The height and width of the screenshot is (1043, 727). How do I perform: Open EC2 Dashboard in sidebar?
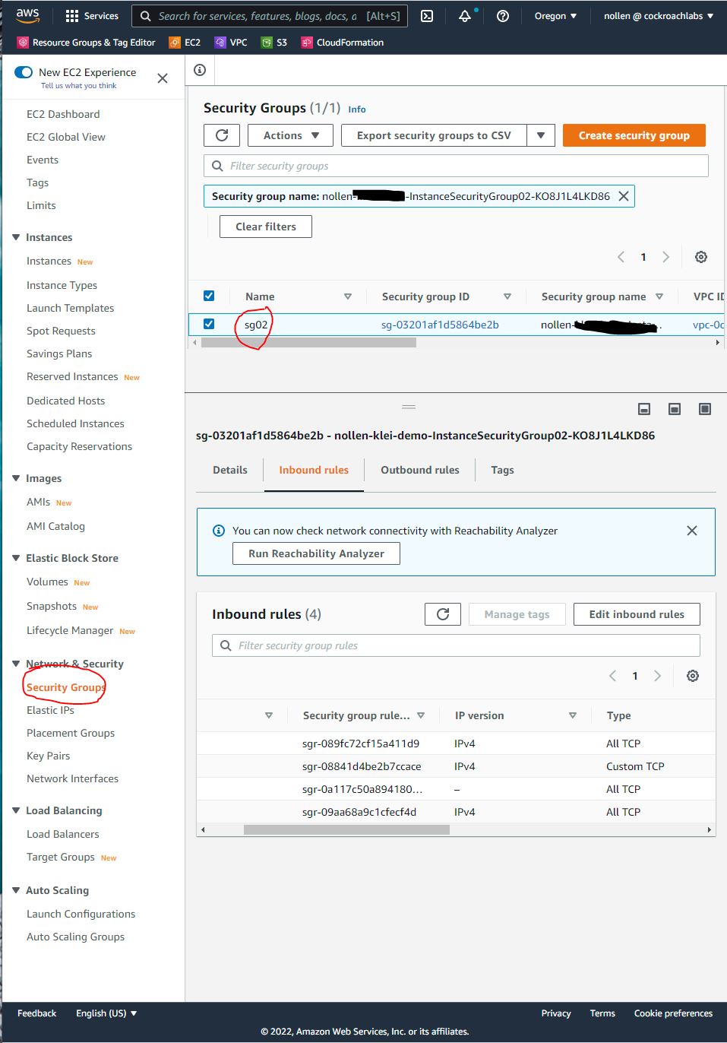pyautogui.click(x=63, y=114)
